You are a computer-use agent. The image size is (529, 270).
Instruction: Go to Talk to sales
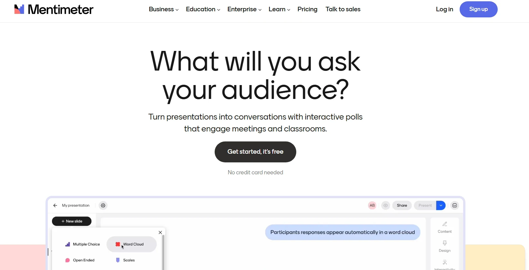point(343,9)
